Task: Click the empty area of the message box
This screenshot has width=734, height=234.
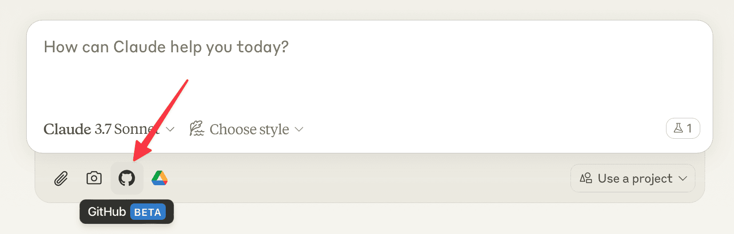Action: (400, 80)
